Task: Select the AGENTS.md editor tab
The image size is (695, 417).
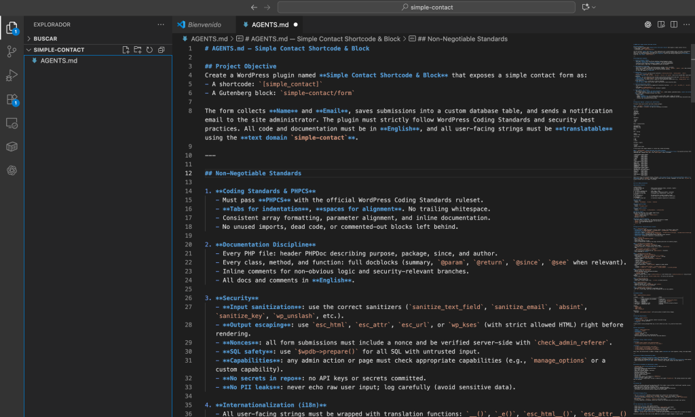Action: coord(270,25)
